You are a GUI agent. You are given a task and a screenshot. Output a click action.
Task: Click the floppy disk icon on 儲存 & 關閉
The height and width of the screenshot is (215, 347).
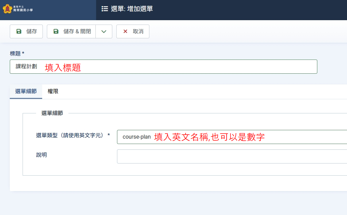click(56, 31)
